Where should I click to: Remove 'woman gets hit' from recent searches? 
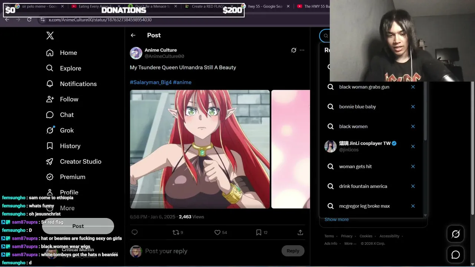pyautogui.click(x=413, y=167)
